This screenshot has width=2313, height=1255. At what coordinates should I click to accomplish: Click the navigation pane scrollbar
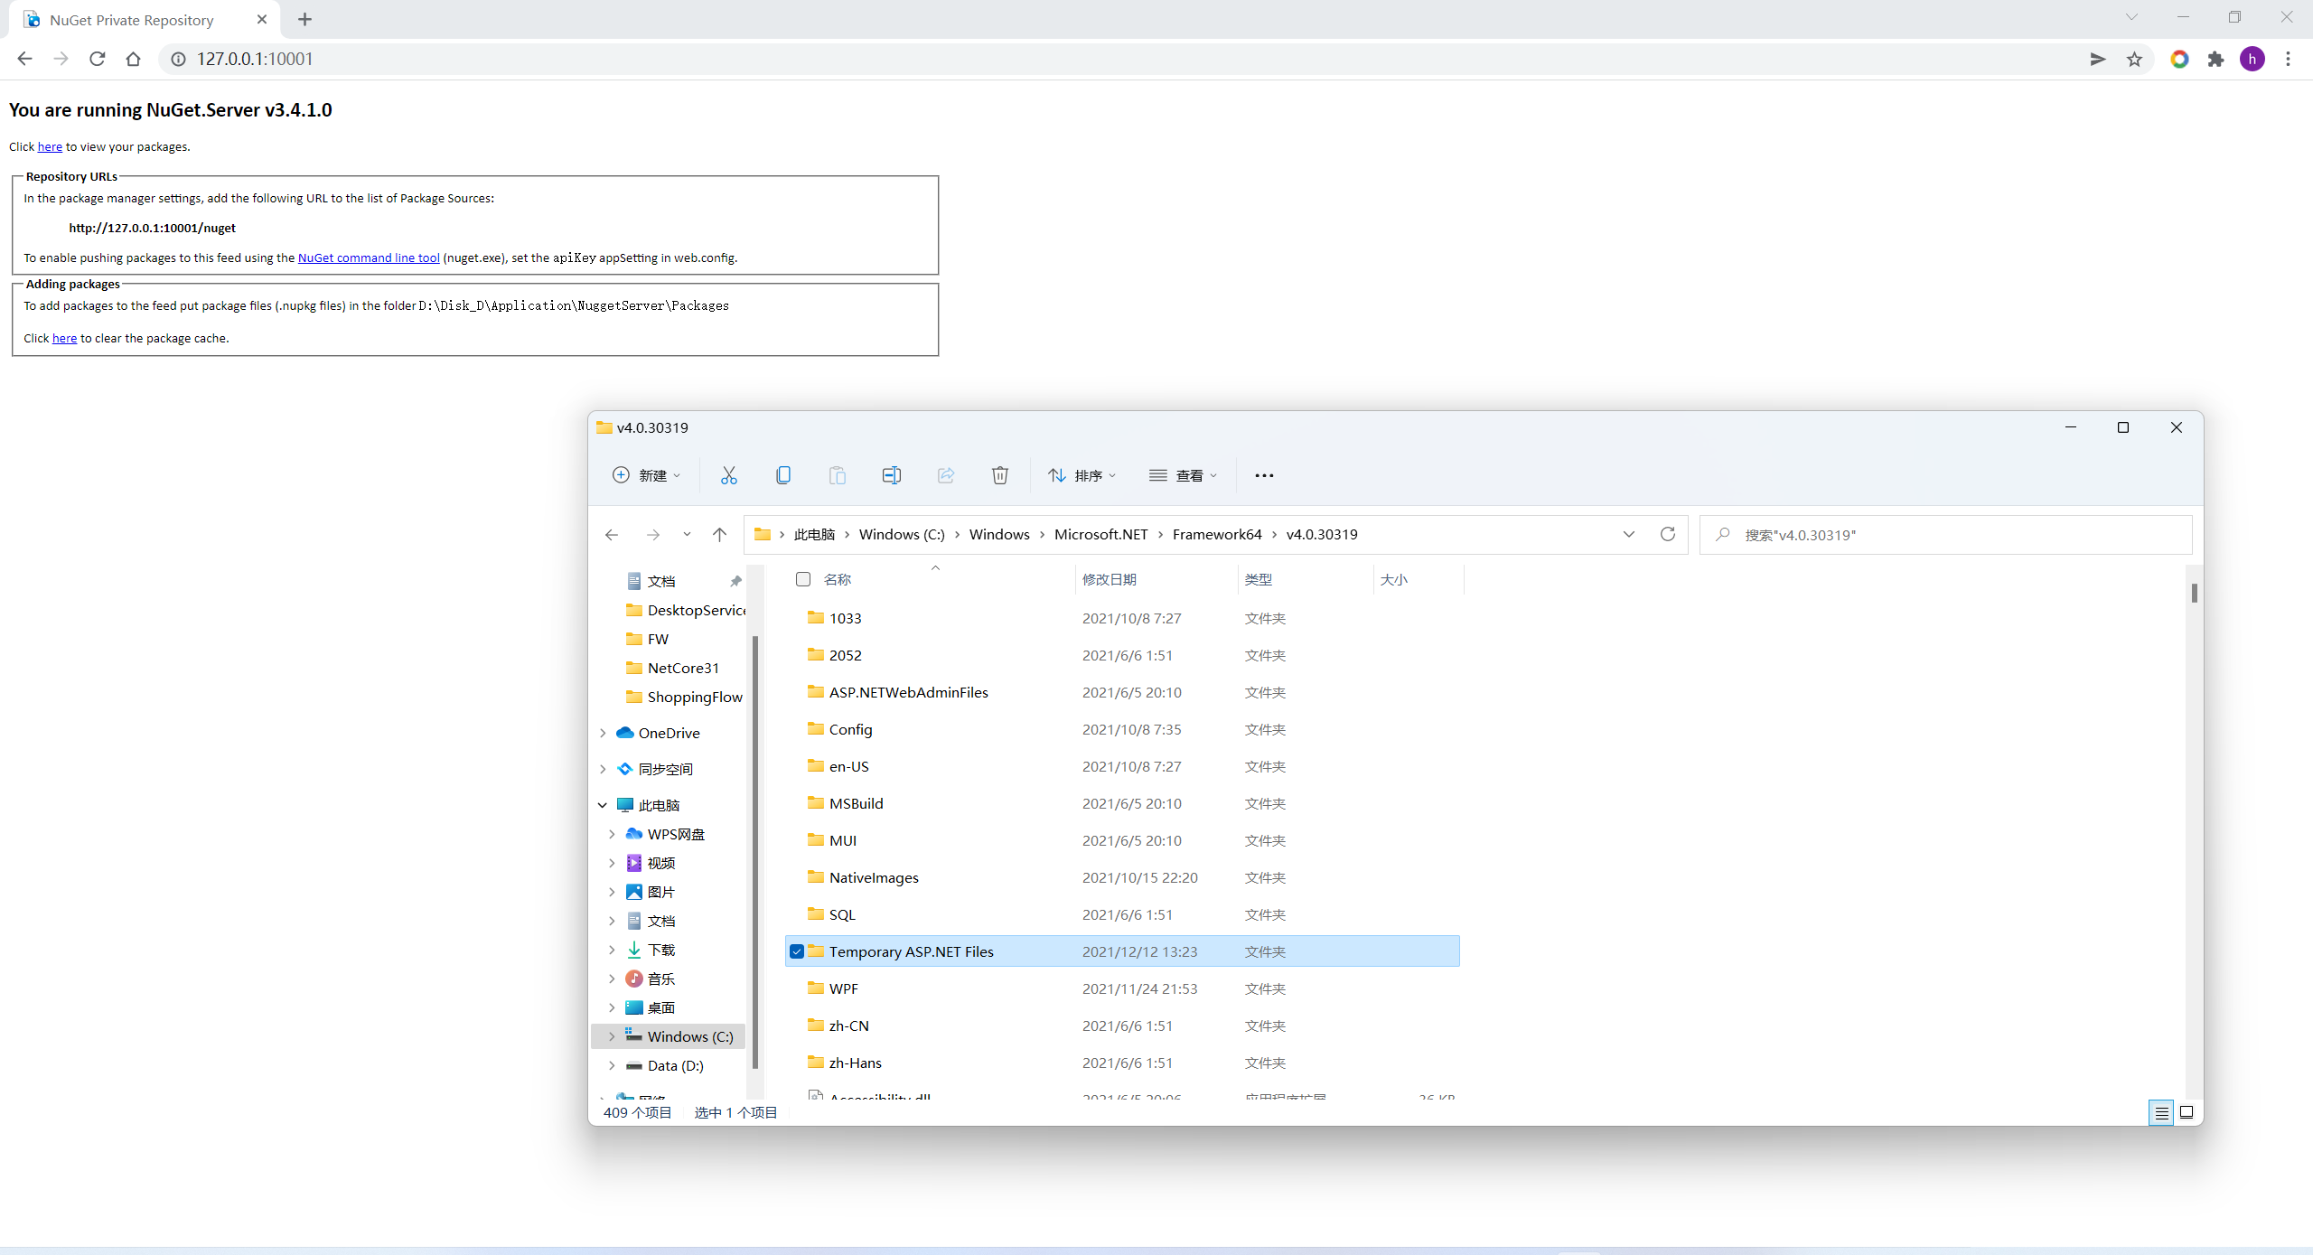[x=754, y=852]
